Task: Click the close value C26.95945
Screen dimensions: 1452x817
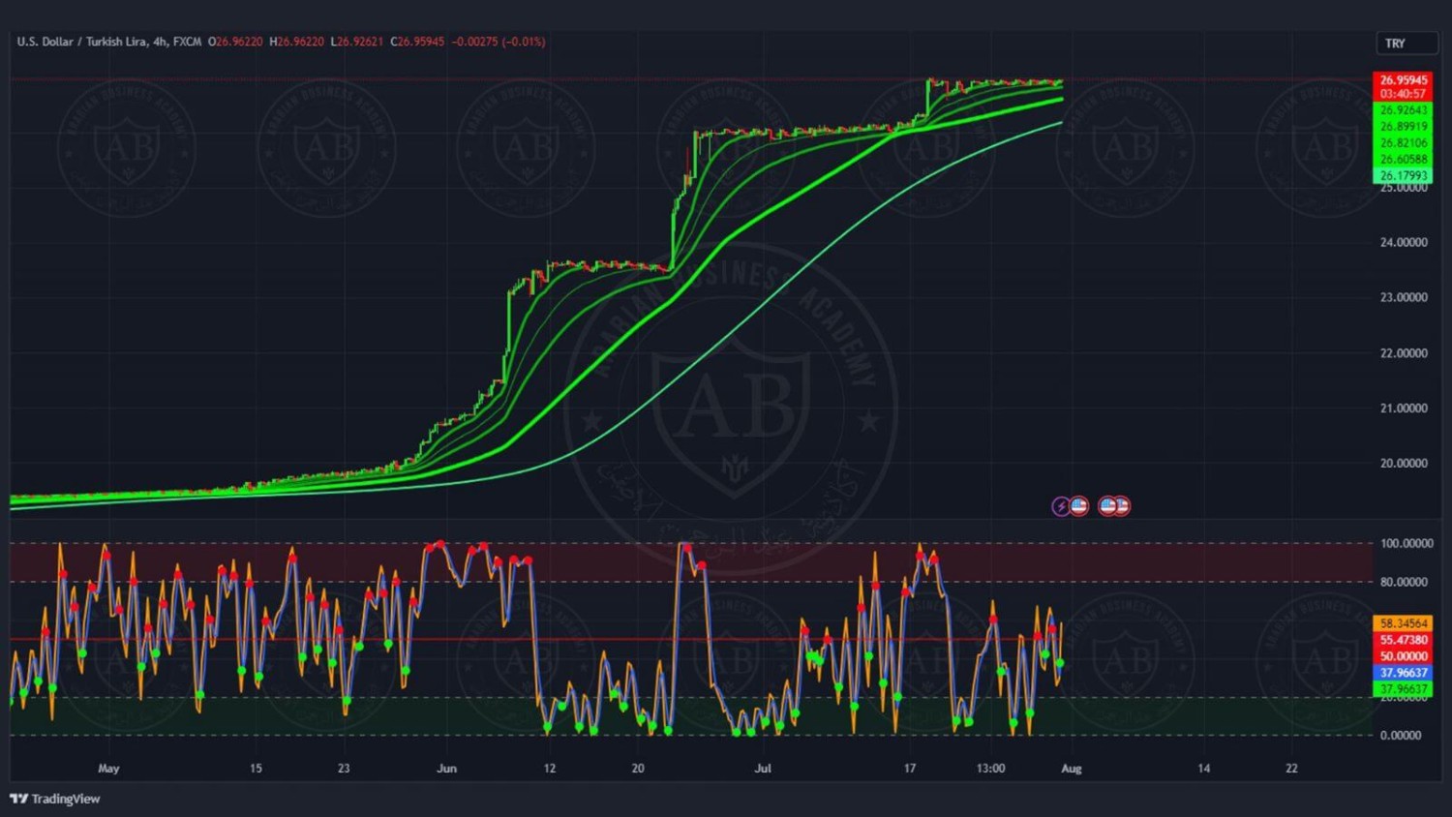Action: (417, 42)
